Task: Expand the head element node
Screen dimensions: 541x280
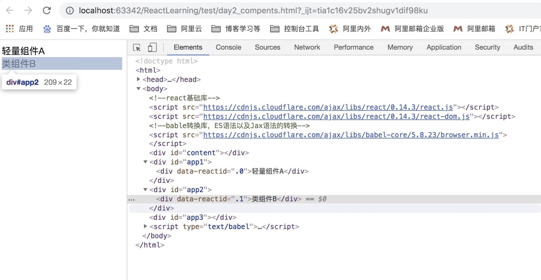Action: (138, 79)
